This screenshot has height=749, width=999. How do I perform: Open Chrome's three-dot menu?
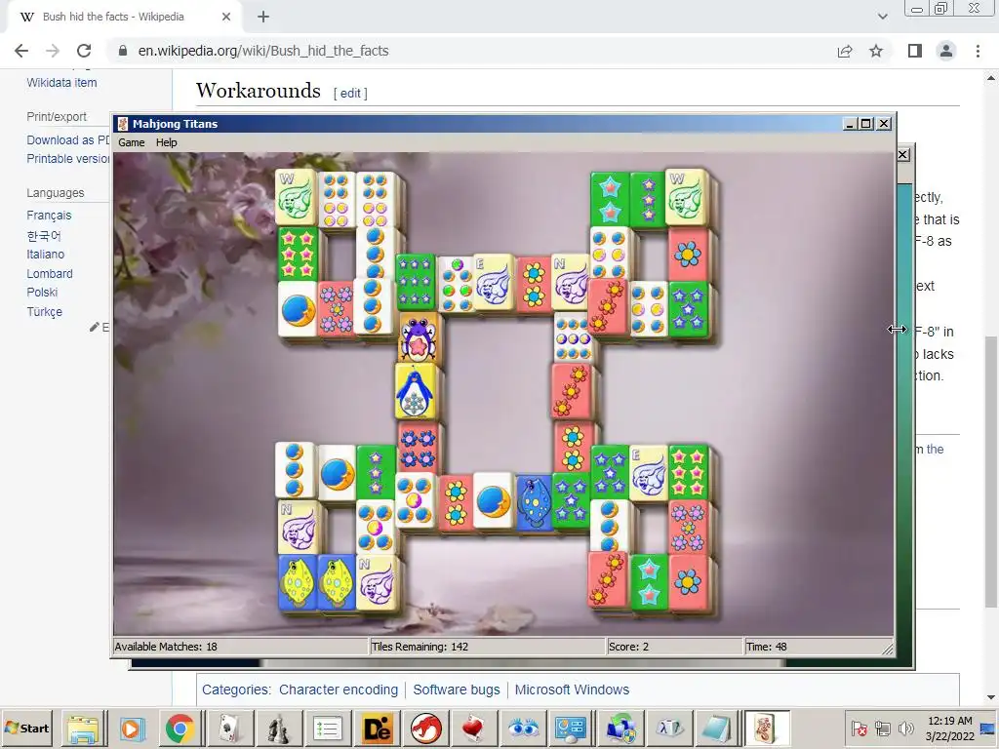[x=978, y=51]
